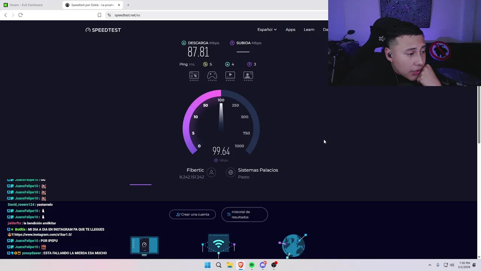The height and width of the screenshot is (271, 481).
Task: Open the video chat quality rating icon
Action: (248, 76)
